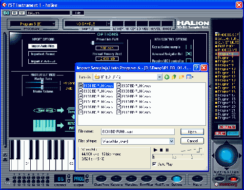Play the sample preview
The height and width of the screenshot is (190, 244).
(155, 150)
